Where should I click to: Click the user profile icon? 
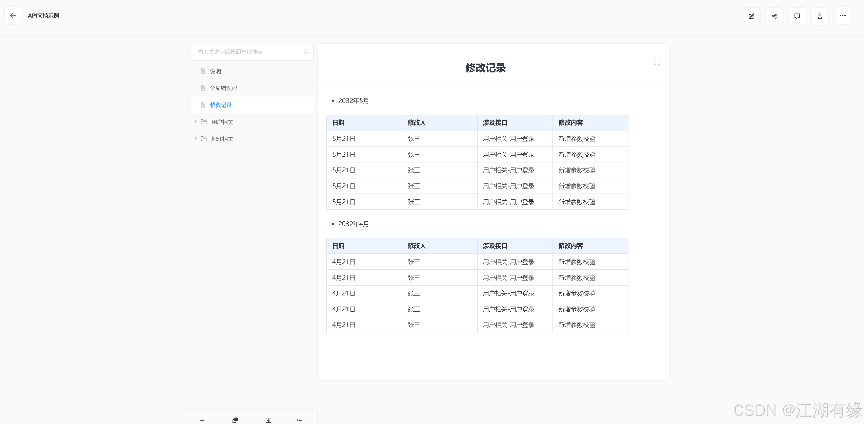[820, 16]
